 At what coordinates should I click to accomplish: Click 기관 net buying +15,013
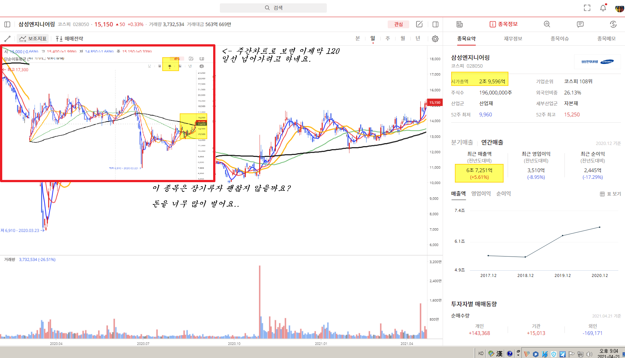point(536,333)
